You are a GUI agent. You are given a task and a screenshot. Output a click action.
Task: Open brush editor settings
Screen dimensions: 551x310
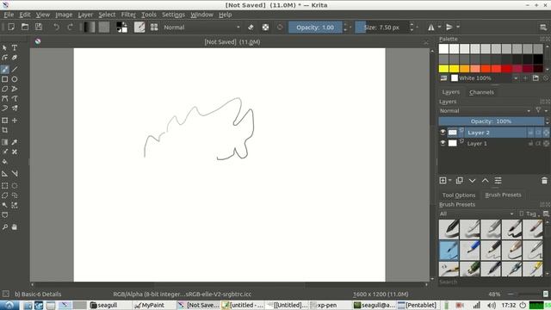tap(139, 27)
